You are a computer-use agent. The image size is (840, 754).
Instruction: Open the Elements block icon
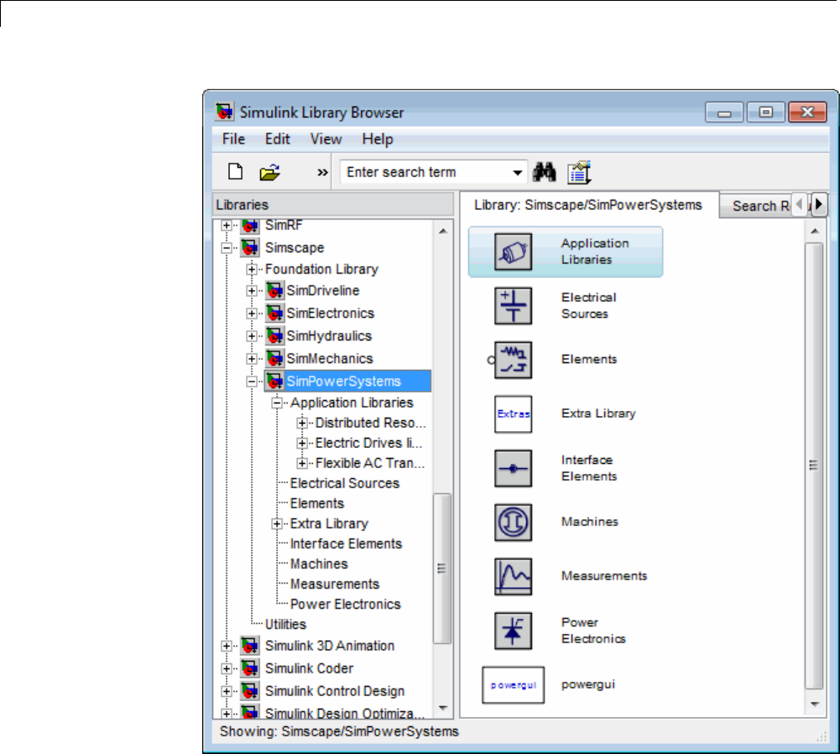[x=514, y=360]
